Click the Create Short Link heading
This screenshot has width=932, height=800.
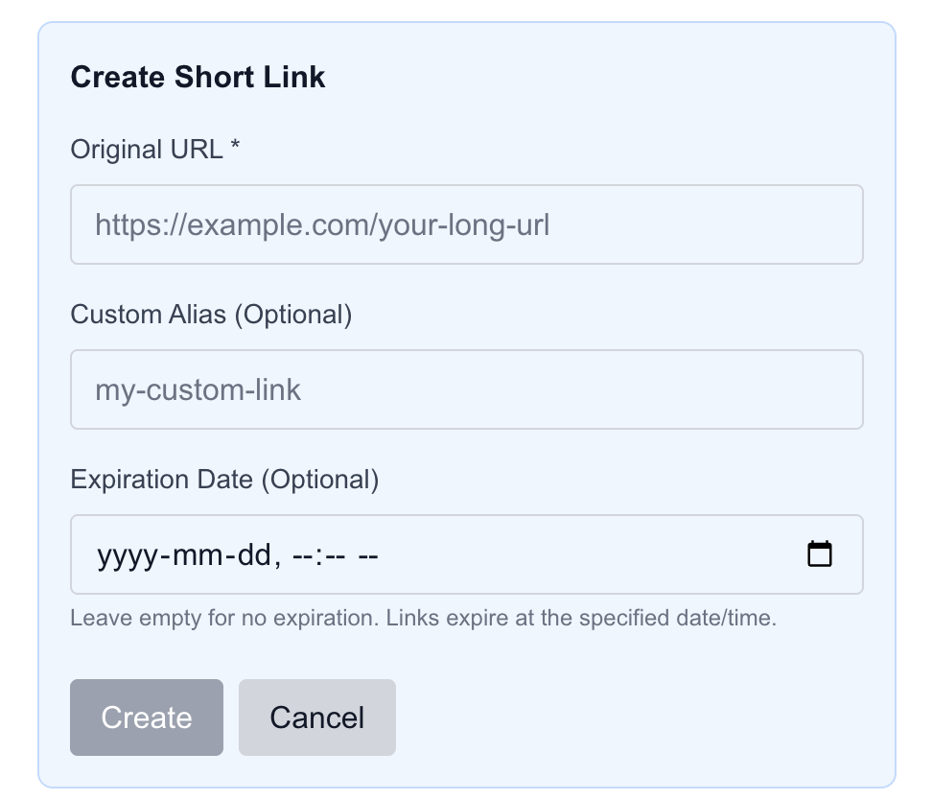pos(198,77)
